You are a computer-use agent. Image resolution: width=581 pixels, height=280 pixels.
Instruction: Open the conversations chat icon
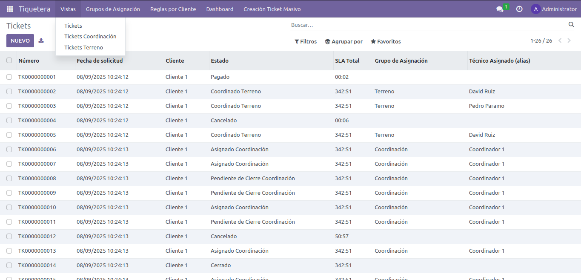click(x=500, y=9)
